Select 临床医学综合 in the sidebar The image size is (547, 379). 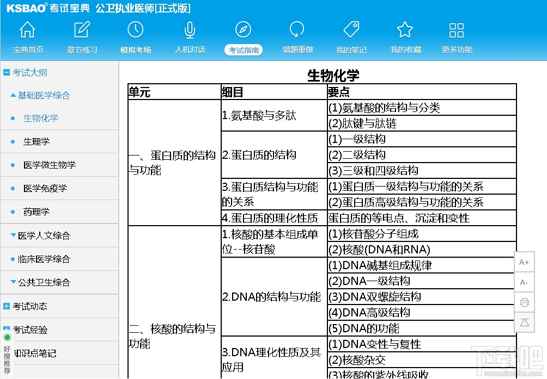pyautogui.click(x=44, y=259)
